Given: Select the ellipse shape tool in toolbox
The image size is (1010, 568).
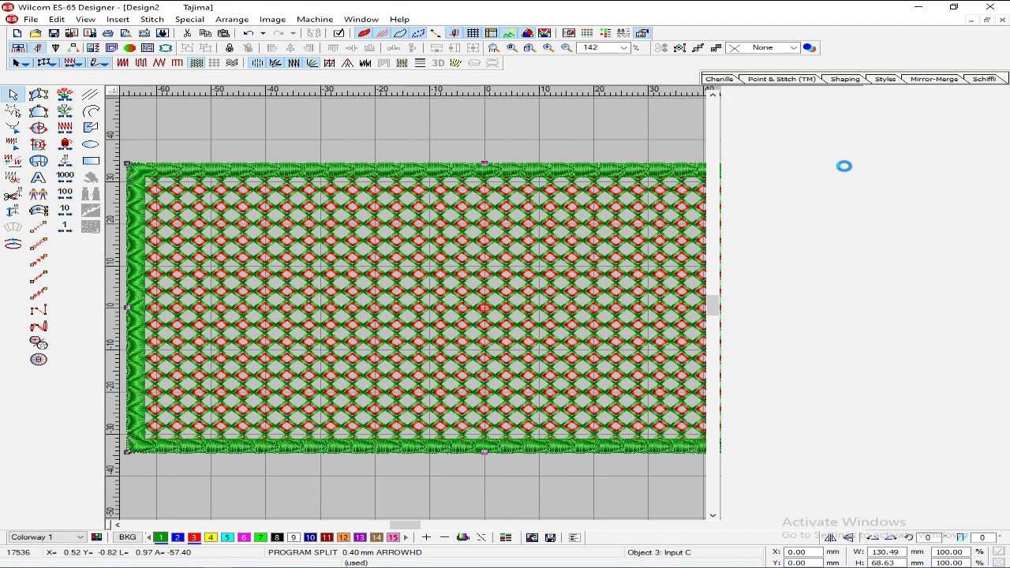Looking at the screenshot, I should click(x=91, y=144).
